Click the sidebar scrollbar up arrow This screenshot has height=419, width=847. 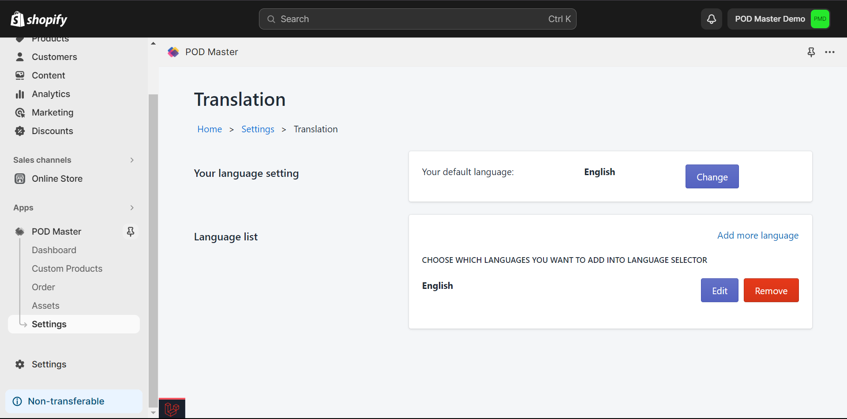(x=153, y=43)
